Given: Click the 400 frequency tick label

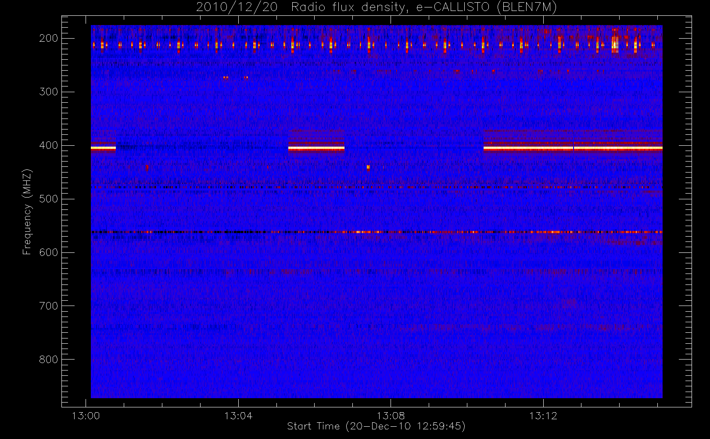Looking at the screenshot, I should pos(48,145).
